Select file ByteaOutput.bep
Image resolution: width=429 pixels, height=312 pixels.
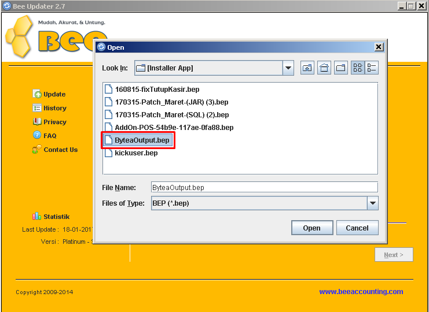point(138,140)
